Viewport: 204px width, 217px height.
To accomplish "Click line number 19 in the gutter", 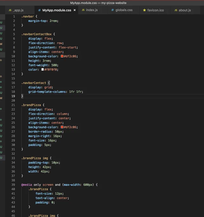I will (13, 96).
